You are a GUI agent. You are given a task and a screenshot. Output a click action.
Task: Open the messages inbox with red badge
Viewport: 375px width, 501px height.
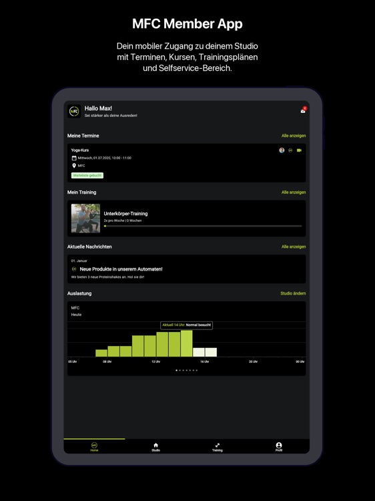click(303, 110)
